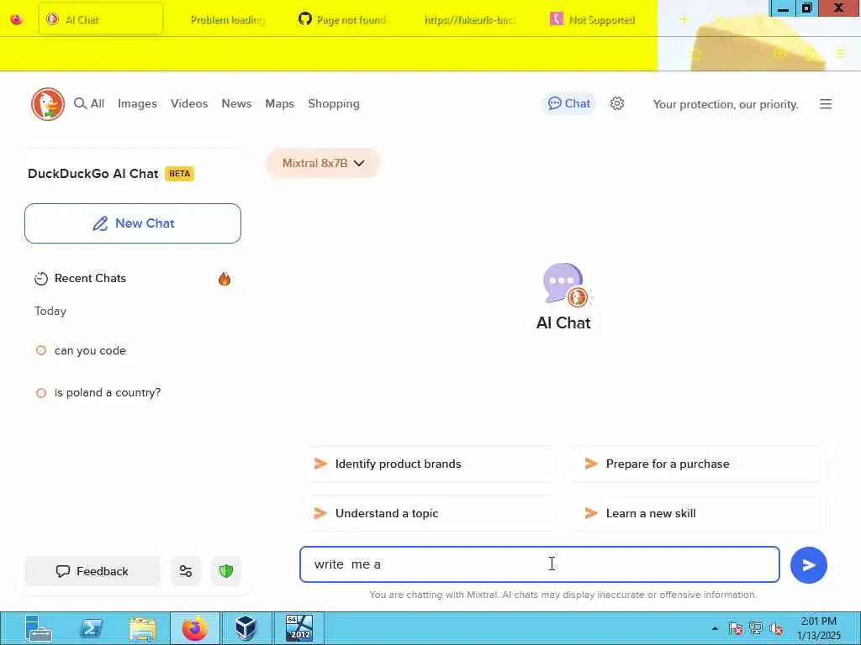Switch to the Not Supported tab

tap(593, 20)
